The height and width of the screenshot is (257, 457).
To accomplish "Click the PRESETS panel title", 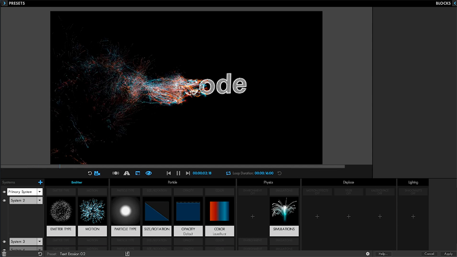I will point(17,3).
